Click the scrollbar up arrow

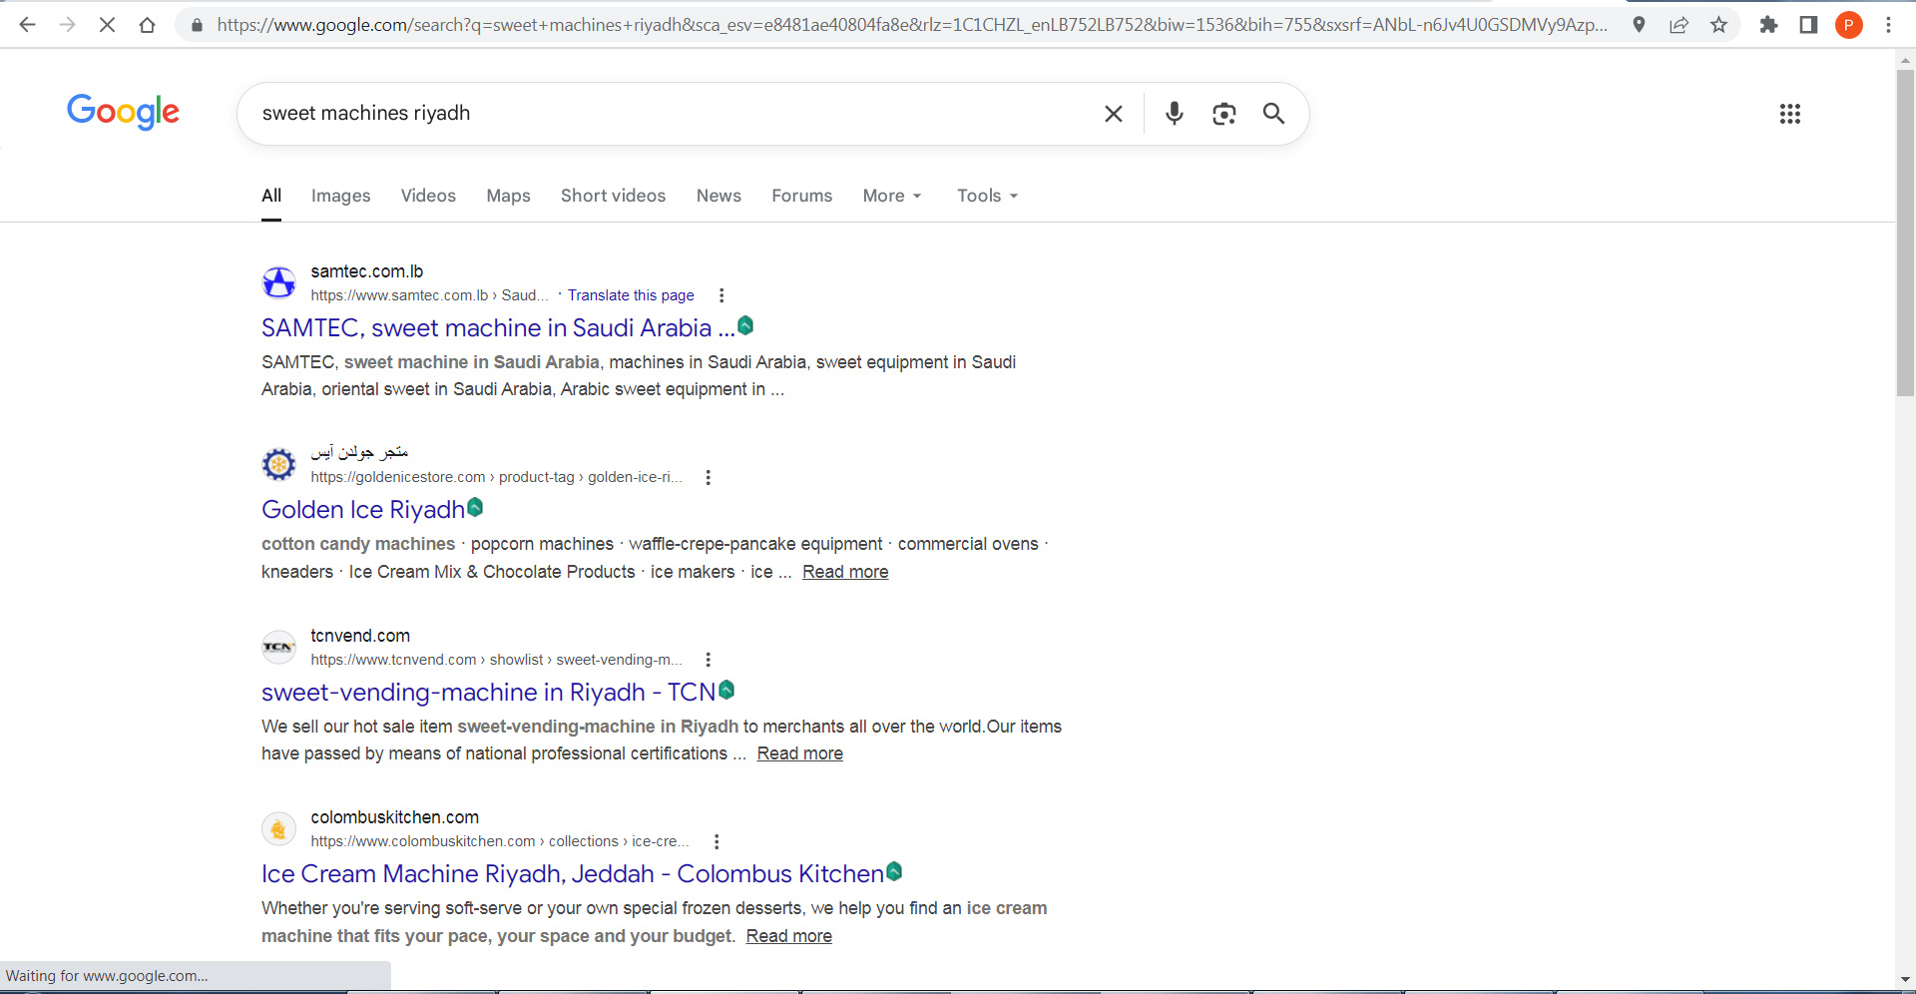point(1905,59)
